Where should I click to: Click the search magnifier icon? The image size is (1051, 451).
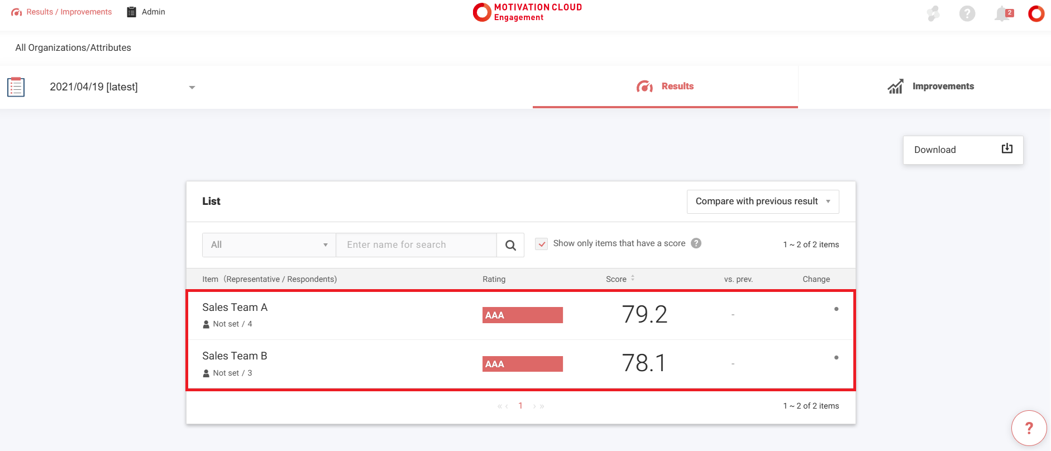[x=510, y=245]
